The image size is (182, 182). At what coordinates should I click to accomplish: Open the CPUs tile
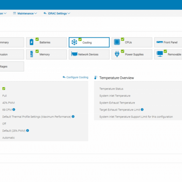pos(132,42)
